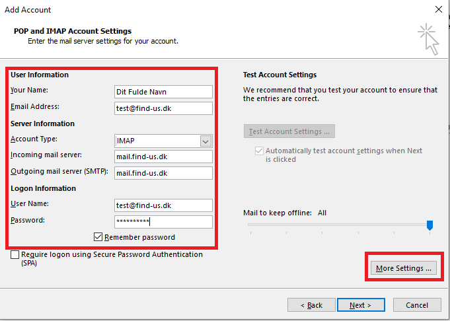Image resolution: width=450 pixels, height=321 pixels.
Task: Click the Incoming mail server field
Action: pyautogui.click(x=163, y=157)
